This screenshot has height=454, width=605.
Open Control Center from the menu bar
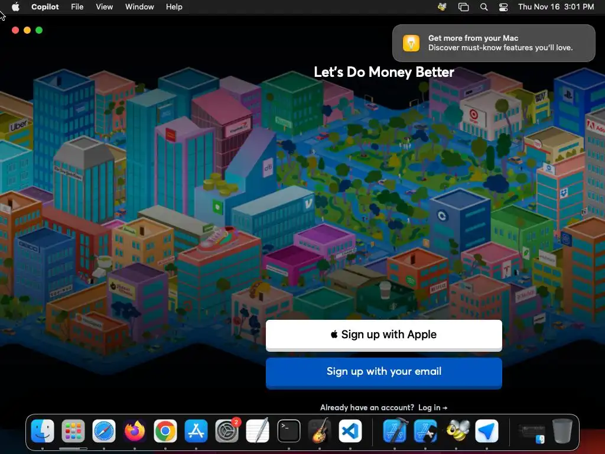tap(503, 7)
